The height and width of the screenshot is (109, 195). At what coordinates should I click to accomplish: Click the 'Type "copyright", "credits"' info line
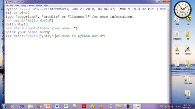[70, 17]
